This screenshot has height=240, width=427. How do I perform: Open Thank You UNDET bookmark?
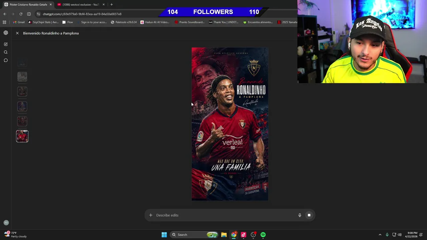coord(224,22)
